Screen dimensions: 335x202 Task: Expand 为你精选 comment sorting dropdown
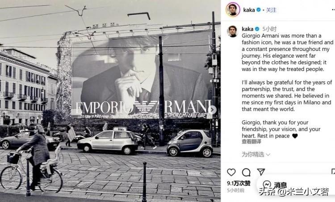click(256, 154)
